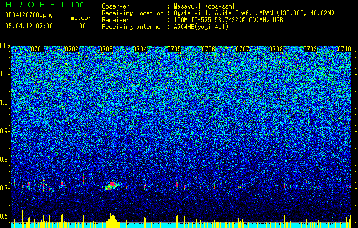Viewport: 358px width, 228px height.
Task: Select the observer name Masayuki Kobayashi
Action: pyautogui.click(x=204, y=6)
